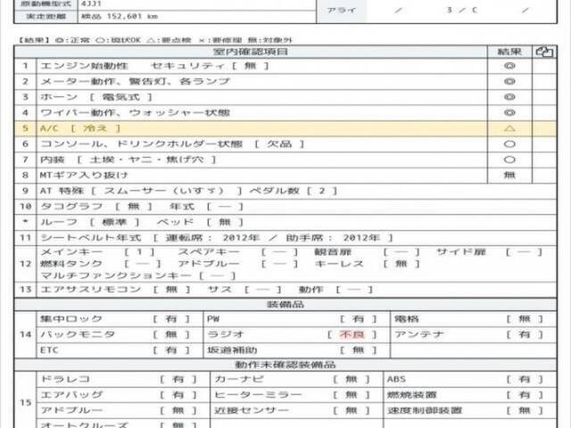
Task: Click the photo icon beside 結果 header
Action: [544, 52]
